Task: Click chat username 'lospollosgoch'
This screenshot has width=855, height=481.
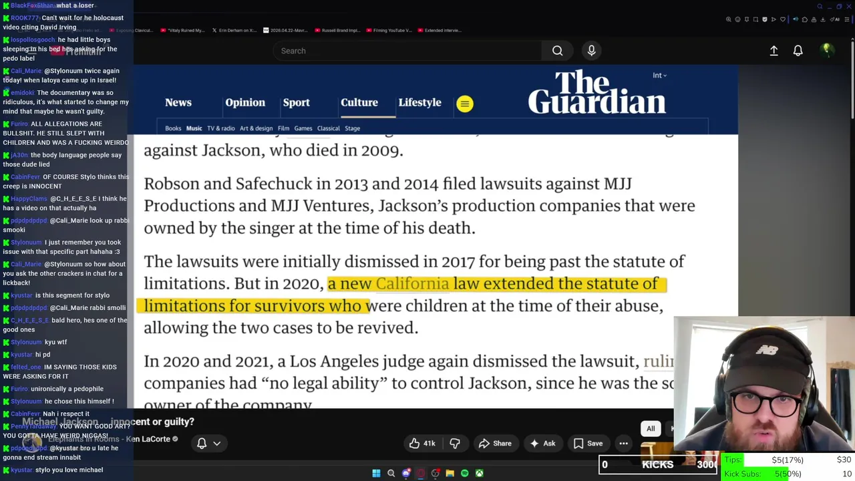Action: (33, 40)
